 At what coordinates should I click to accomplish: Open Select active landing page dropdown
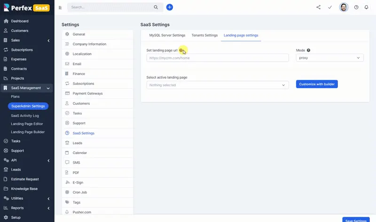click(218, 85)
